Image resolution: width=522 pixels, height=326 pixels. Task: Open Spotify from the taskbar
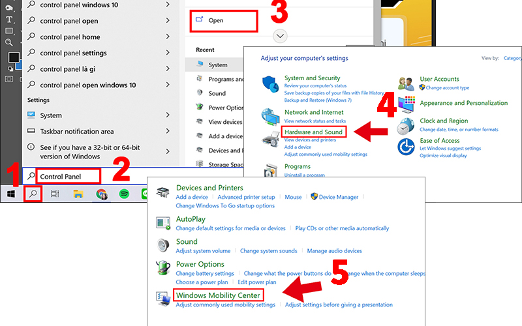click(x=124, y=194)
